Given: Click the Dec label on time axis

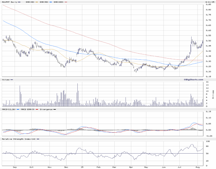Looking at the screenshot, I should [x=66, y=168].
